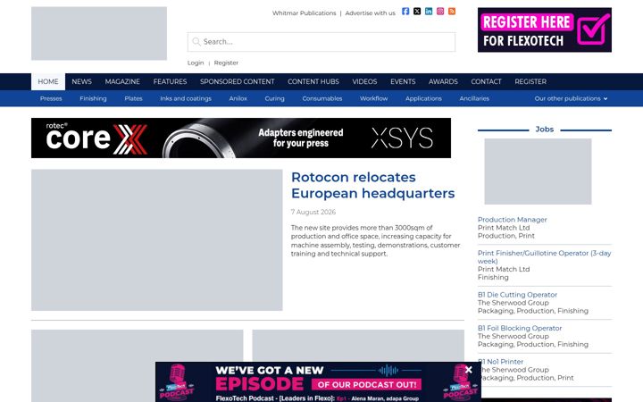Screen dimensions: 643x402
Task: Select the Finishing category
Action: pos(93,98)
